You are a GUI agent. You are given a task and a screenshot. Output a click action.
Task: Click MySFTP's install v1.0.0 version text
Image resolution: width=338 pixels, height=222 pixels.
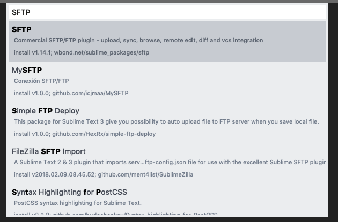pyautogui.click(x=31, y=93)
